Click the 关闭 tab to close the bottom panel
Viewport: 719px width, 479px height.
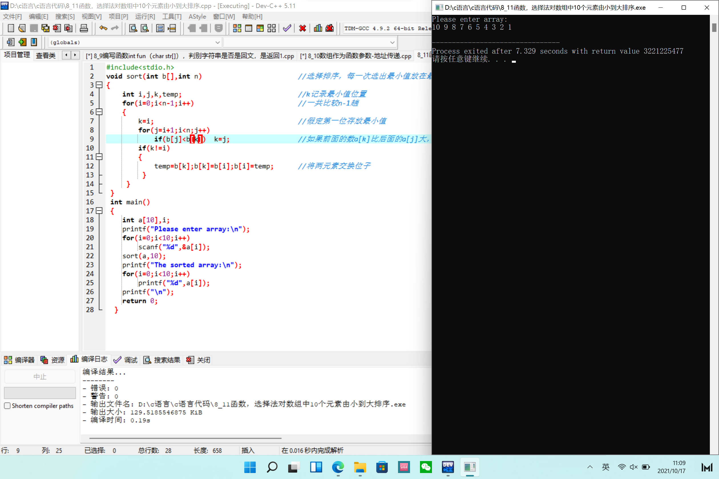point(198,360)
